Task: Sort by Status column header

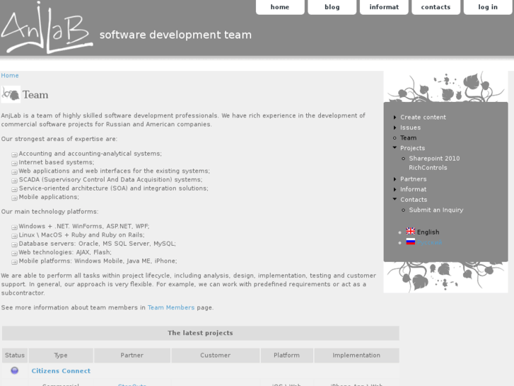Action: (x=15, y=355)
